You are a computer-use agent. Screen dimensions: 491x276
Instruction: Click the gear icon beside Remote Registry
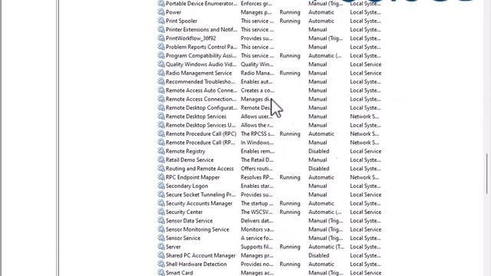[x=161, y=151]
